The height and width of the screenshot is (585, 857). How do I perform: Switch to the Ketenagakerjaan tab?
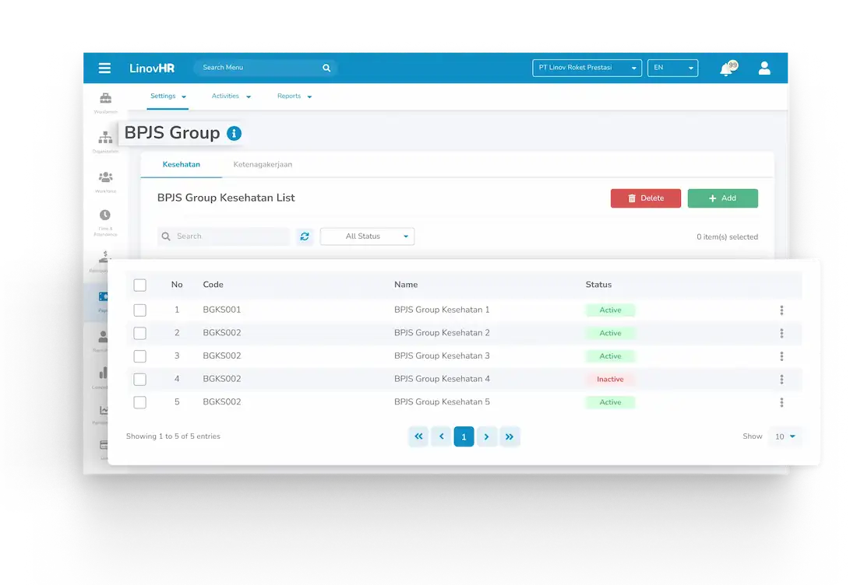(x=262, y=165)
